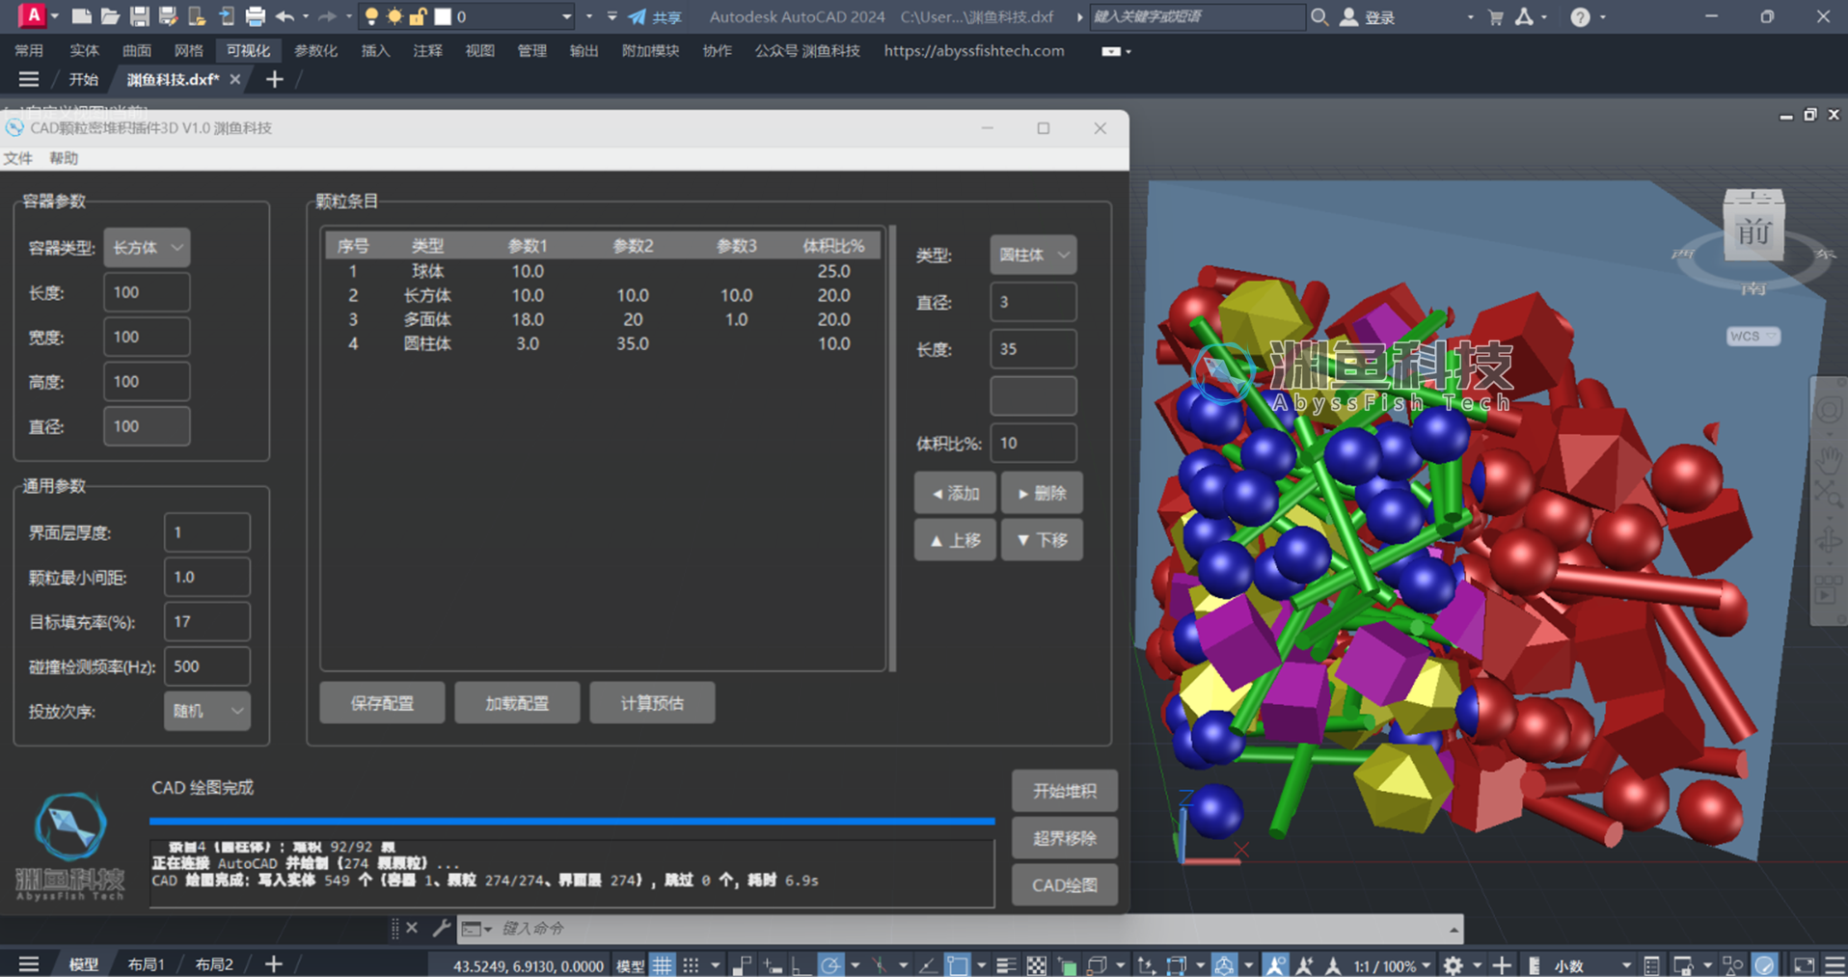Viewport: 1848px width, 977px height.
Task: Click the white layer color swatch in the toolbar
Action: click(444, 16)
